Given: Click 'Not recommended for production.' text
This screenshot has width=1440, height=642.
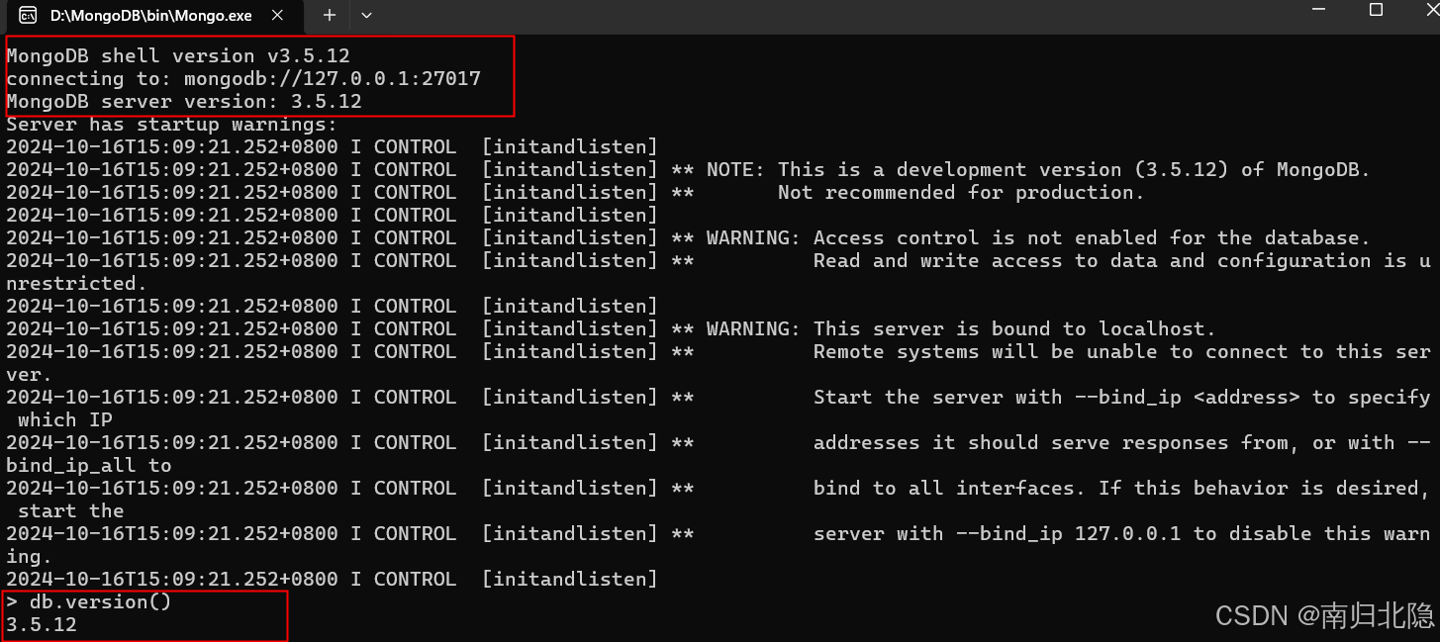Looking at the screenshot, I should click(961, 192).
